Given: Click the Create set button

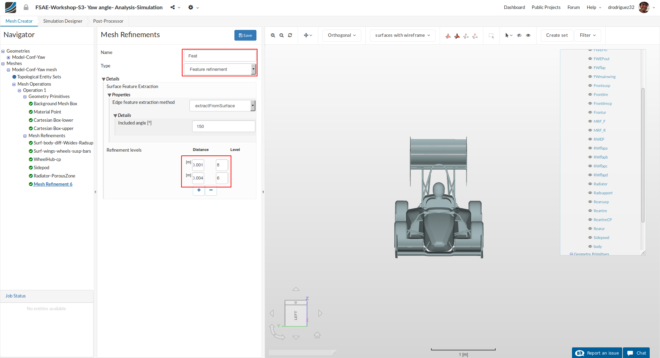Looking at the screenshot, I should (557, 35).
